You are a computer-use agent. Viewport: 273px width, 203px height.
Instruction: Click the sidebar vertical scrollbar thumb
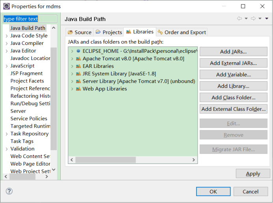coord(54,99)
